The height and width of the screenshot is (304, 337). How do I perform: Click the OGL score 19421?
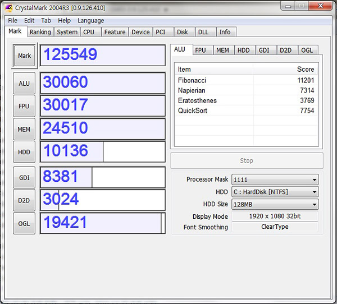pos(103,223)
